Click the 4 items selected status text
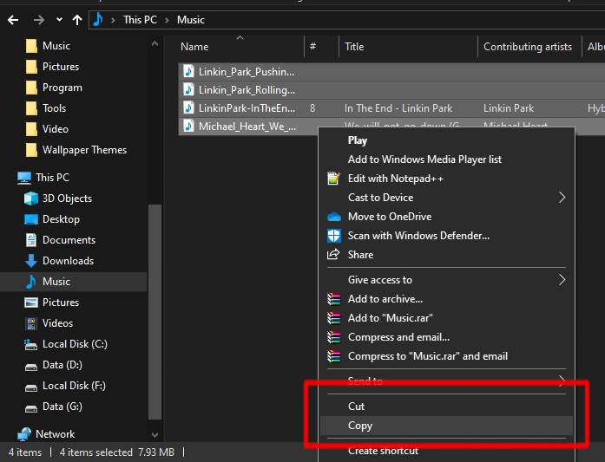The width and height of the screenshot is (605, 462). pos(95,452)
